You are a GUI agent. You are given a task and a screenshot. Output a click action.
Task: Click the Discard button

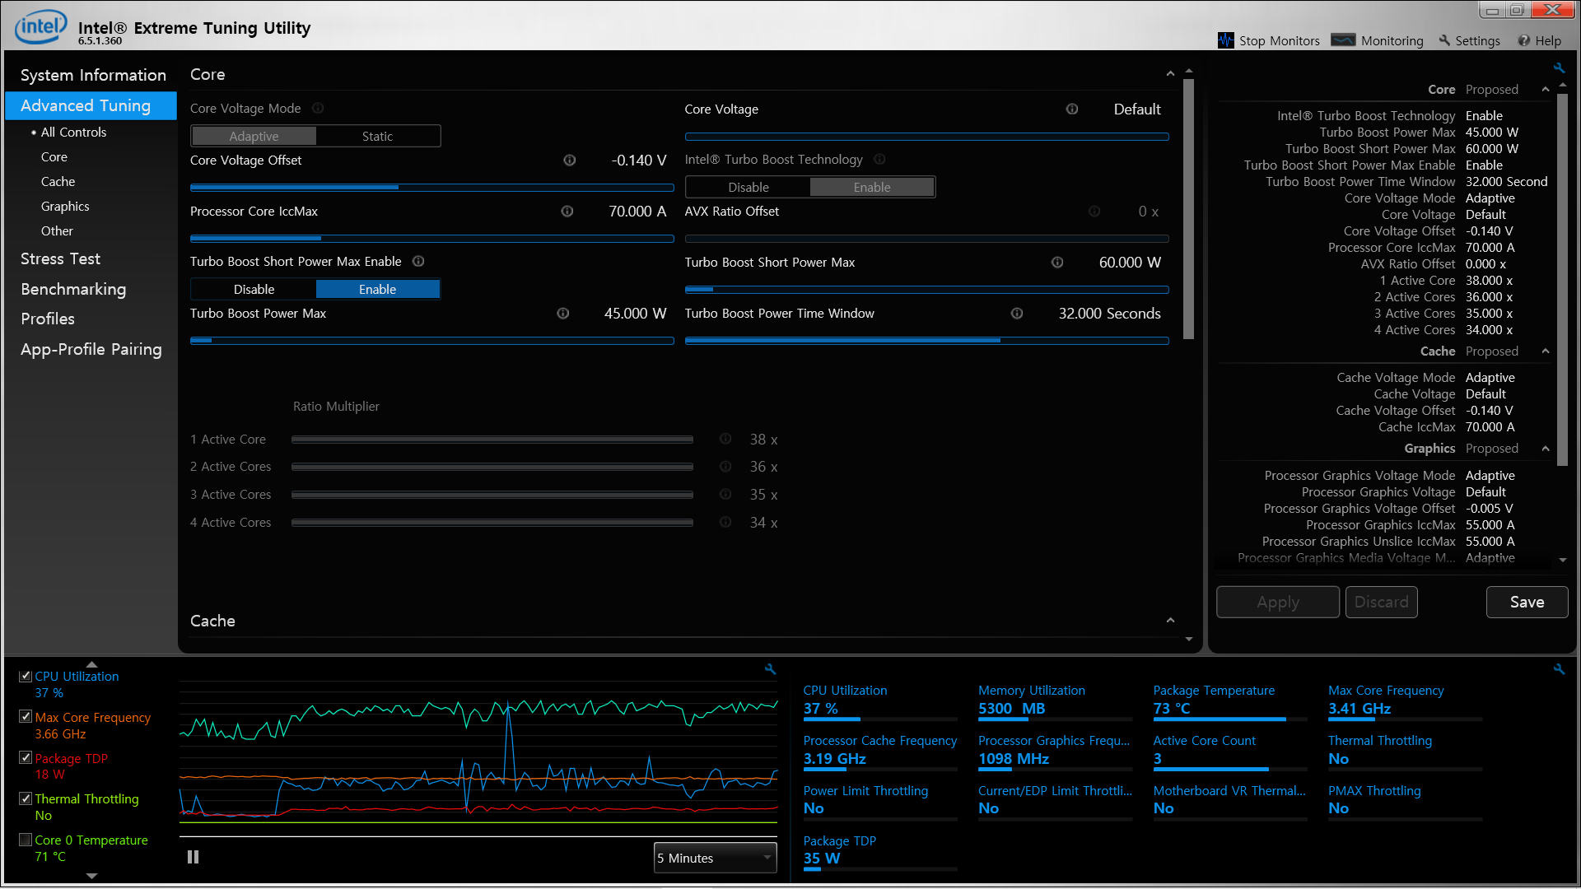click(x=1381, y=602)
